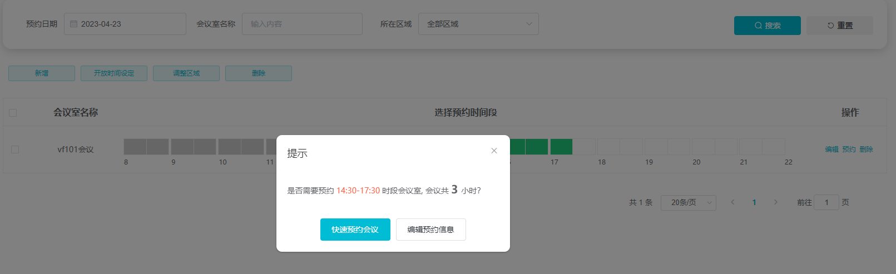Go to next page arrow

point(775,202)
